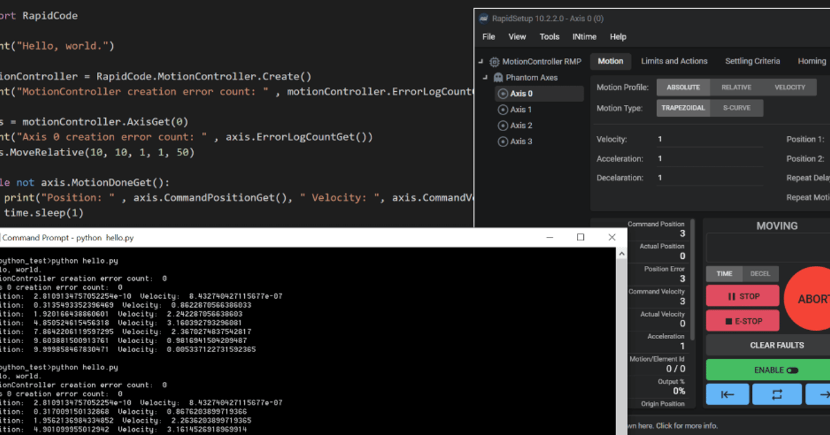The image size is (830, 435).
Task: Click Command Prompt scrollbar up arrow
Action: click(622, 254)
